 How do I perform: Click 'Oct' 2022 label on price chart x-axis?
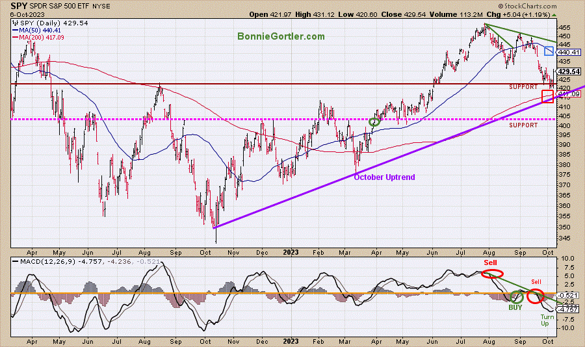pos(205,252)
